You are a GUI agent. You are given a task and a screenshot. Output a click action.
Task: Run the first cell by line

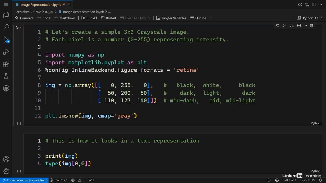pos(278,25)
